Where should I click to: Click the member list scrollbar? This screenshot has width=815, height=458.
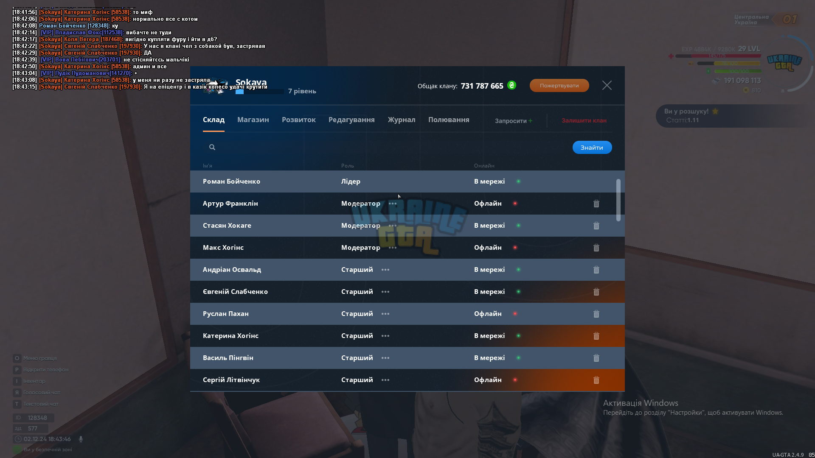coord(618,200)
